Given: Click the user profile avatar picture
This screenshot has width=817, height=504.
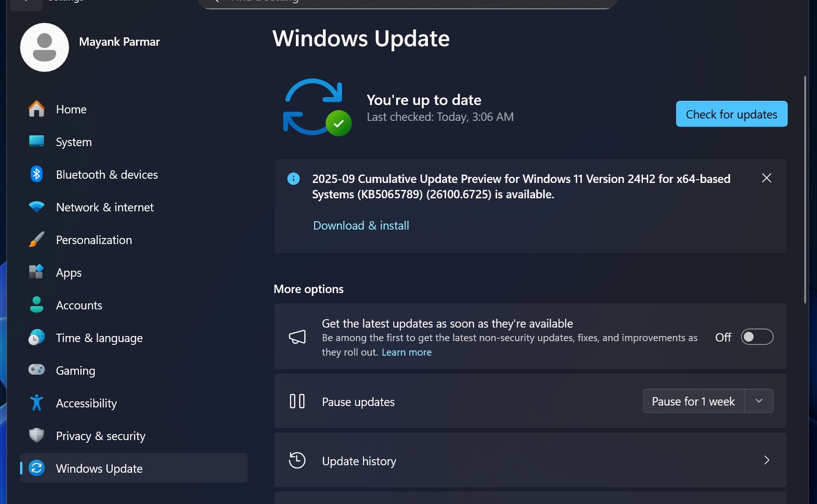Looking at the screenshot, I should point(45,48).
